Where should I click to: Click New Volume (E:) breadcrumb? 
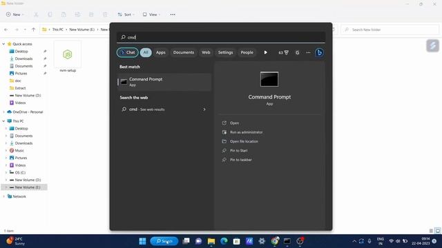(x=81, y=30)
